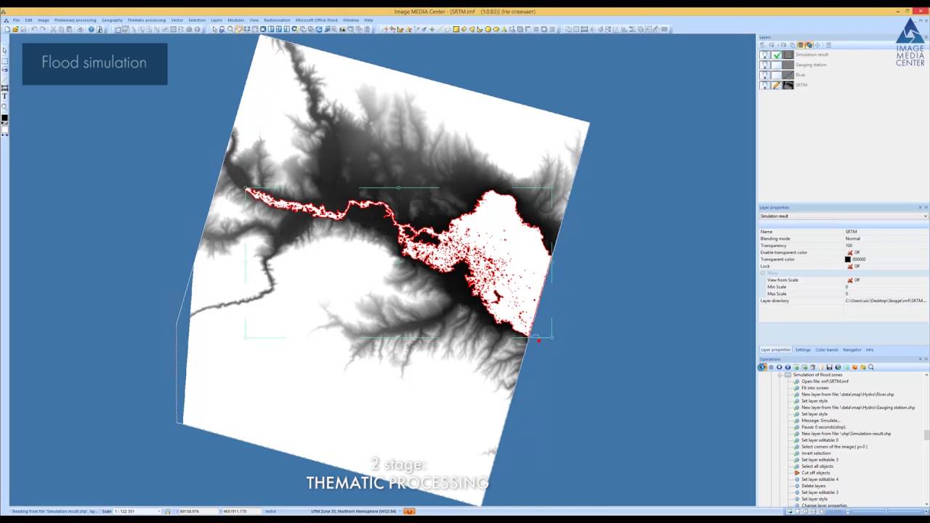930x523 pixels.
Task: Toggle the Lock Off value
Action: pyautogui.click(x=853, y=266)
